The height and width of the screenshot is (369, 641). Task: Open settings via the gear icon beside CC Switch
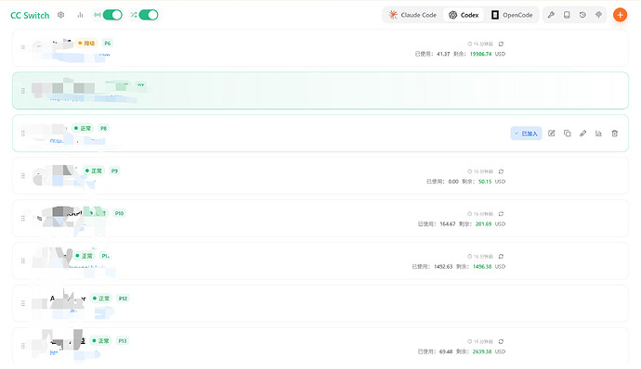click(x=61, y=15)
